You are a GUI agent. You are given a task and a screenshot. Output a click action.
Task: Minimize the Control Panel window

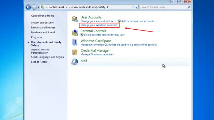tap(174, 1)
